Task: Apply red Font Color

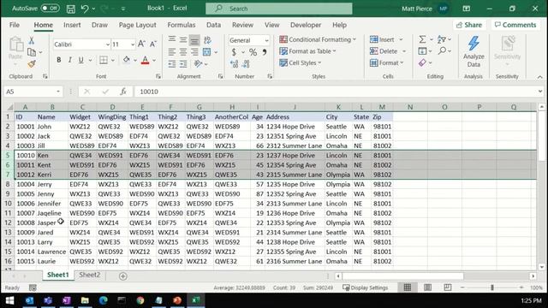Action: click(x=146, y=60)
